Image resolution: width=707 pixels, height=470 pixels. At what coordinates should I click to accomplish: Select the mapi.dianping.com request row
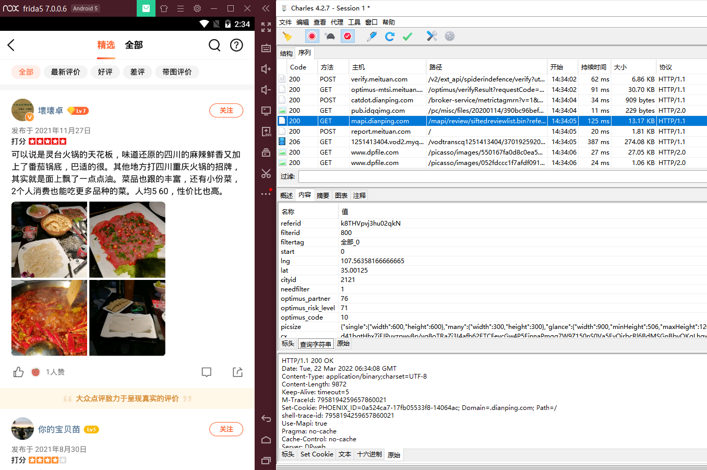[492, 121]
